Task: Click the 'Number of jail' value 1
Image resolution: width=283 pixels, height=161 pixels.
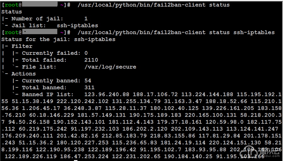Action: (x=86, y=18)
